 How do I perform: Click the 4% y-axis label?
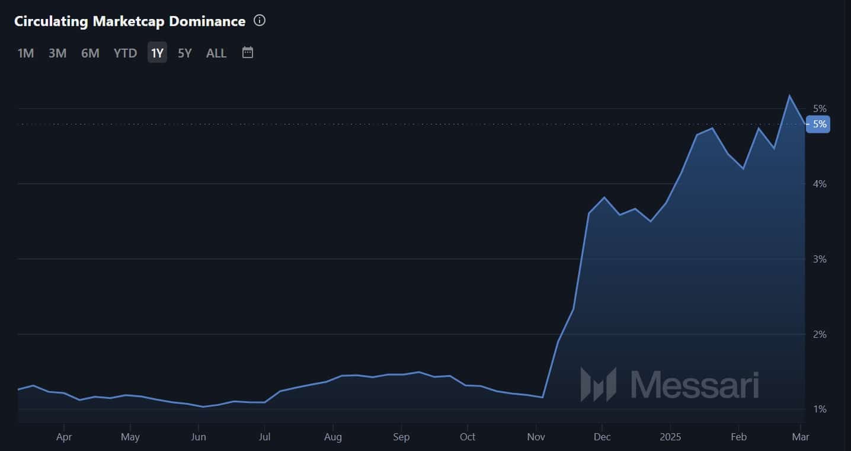pyautogui.click(x=820, y=184)
